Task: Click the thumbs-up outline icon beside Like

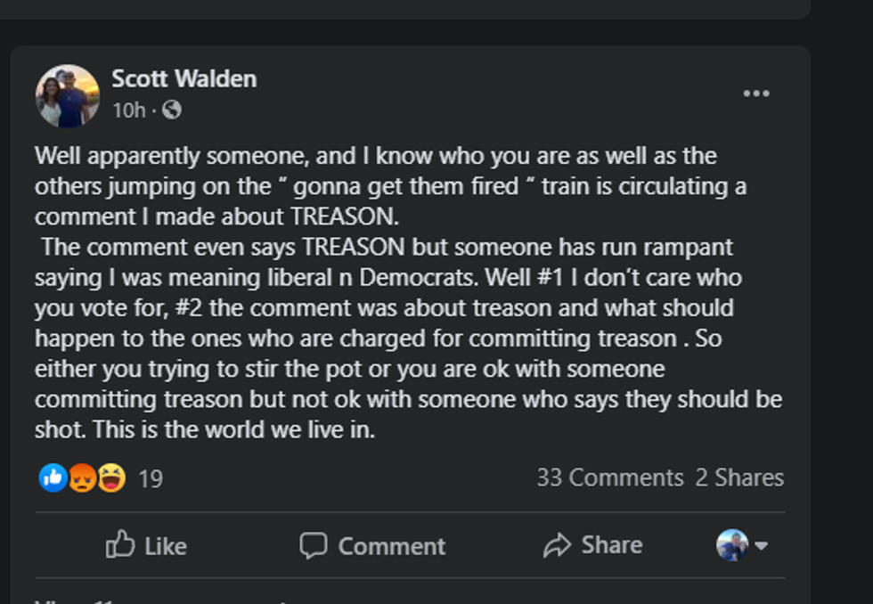Action: tap(120, 544)
